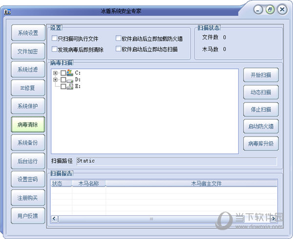
Task: Expand the C: drive tree node
Action: (x=55, y=73)
